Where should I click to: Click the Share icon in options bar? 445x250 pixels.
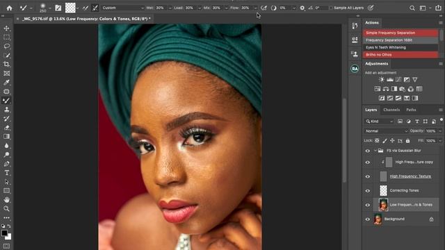point(439,8)
